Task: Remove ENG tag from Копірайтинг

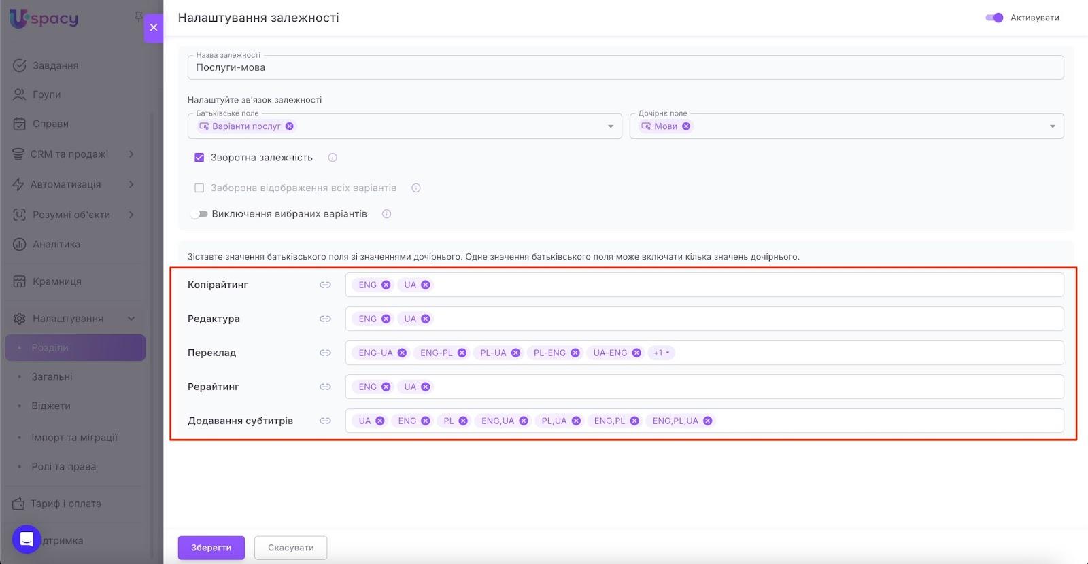Action: coord(386,285)
